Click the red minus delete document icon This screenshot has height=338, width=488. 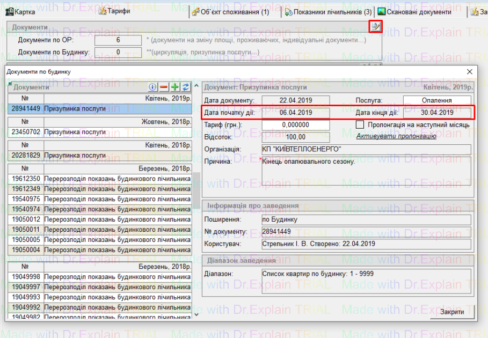point(164,87)
